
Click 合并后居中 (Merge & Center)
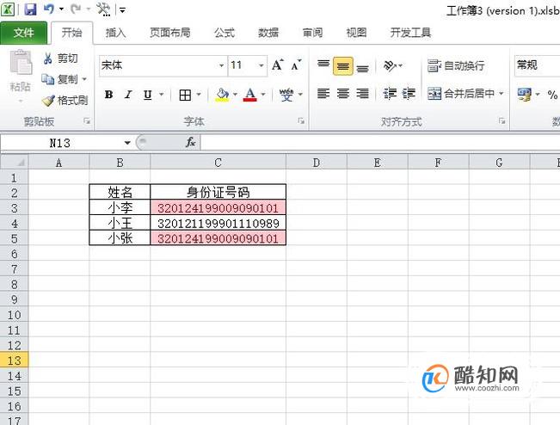461,94
